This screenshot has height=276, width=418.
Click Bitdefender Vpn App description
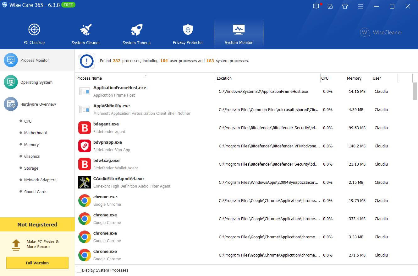112,150
